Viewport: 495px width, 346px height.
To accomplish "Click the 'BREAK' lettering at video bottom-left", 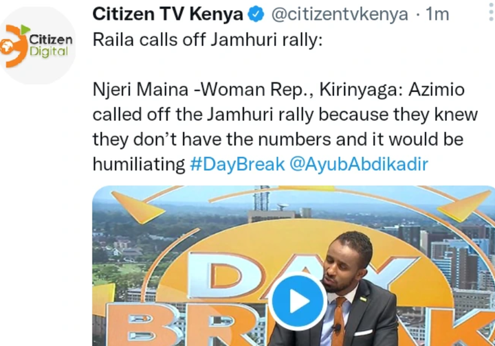I will pyautogui.click(x=177, y=325).
